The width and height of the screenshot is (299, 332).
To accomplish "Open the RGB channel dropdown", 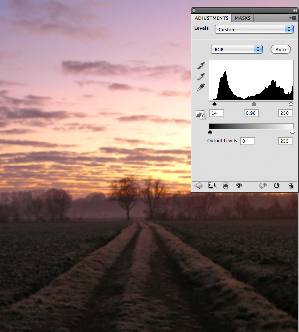I will (x=237, y=49).
